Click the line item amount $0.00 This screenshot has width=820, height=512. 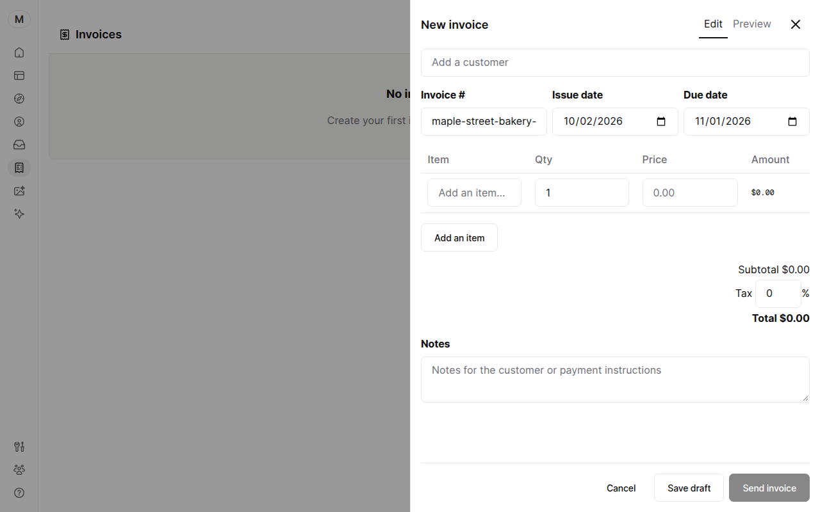(x=763, y=193)
